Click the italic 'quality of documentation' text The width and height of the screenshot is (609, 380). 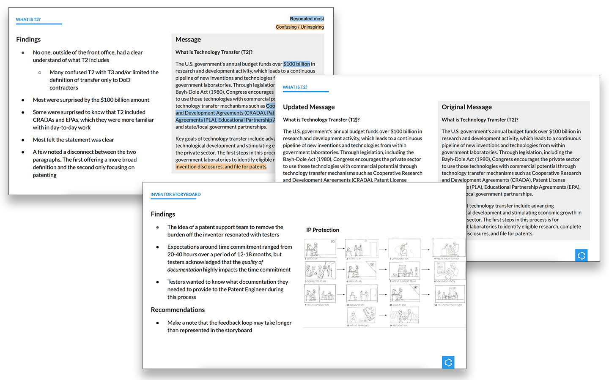point(215,266)
